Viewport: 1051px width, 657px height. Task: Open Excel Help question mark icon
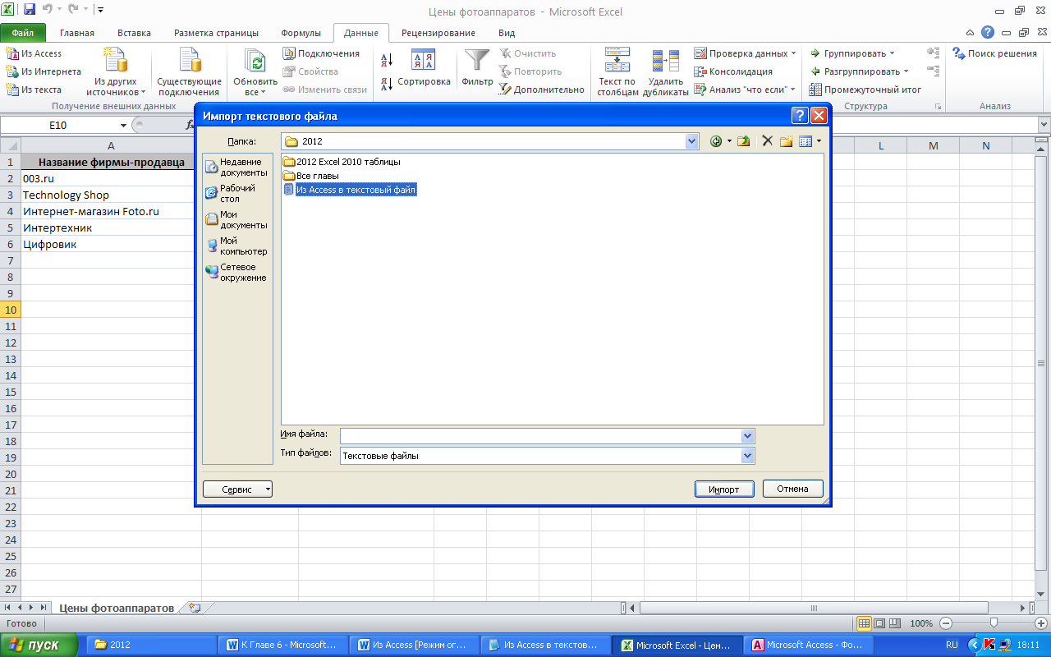pyautogui.click(x=988, y=33)
